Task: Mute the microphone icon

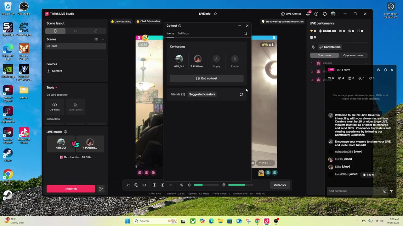Action: (224, 185)
